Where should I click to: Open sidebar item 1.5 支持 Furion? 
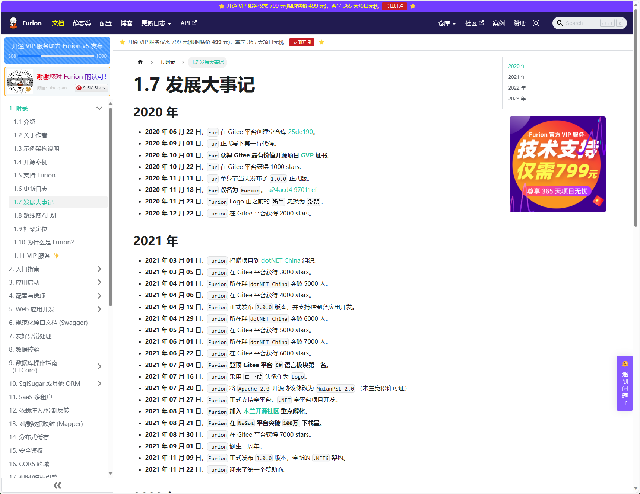click(58, 175)
